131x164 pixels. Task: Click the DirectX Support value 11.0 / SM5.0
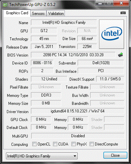[x=110, y=79]
